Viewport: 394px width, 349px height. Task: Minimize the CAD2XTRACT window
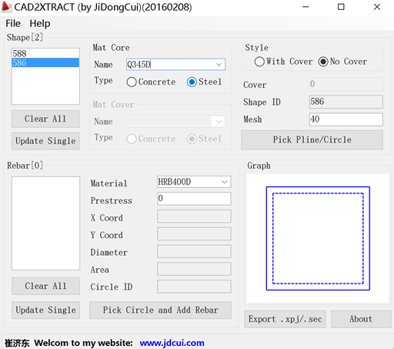(306, 7)
